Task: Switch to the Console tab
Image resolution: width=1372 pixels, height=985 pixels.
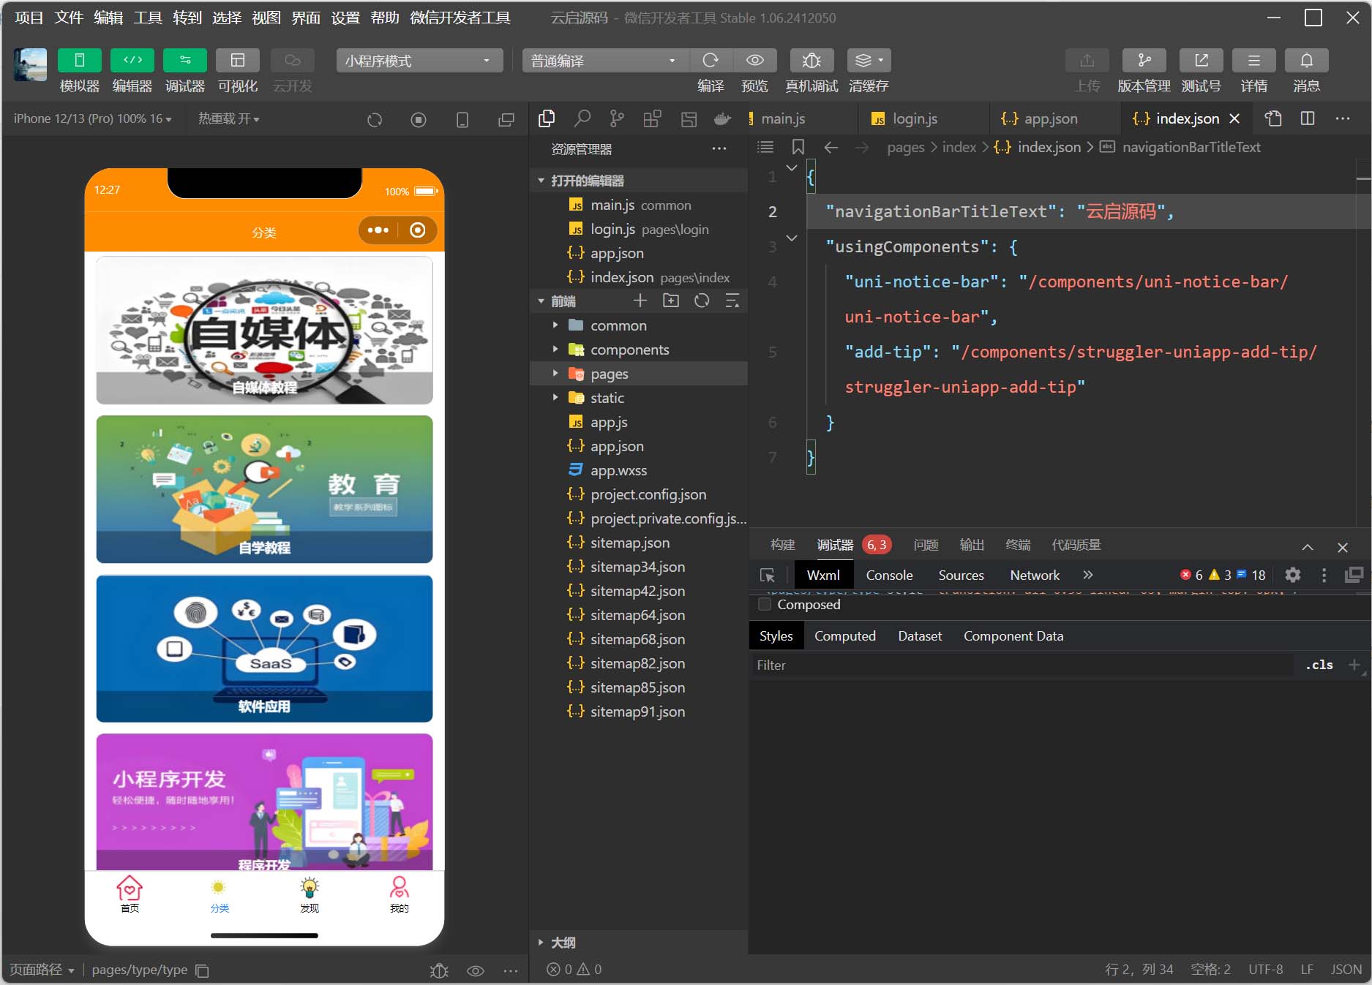Action: 889,575
